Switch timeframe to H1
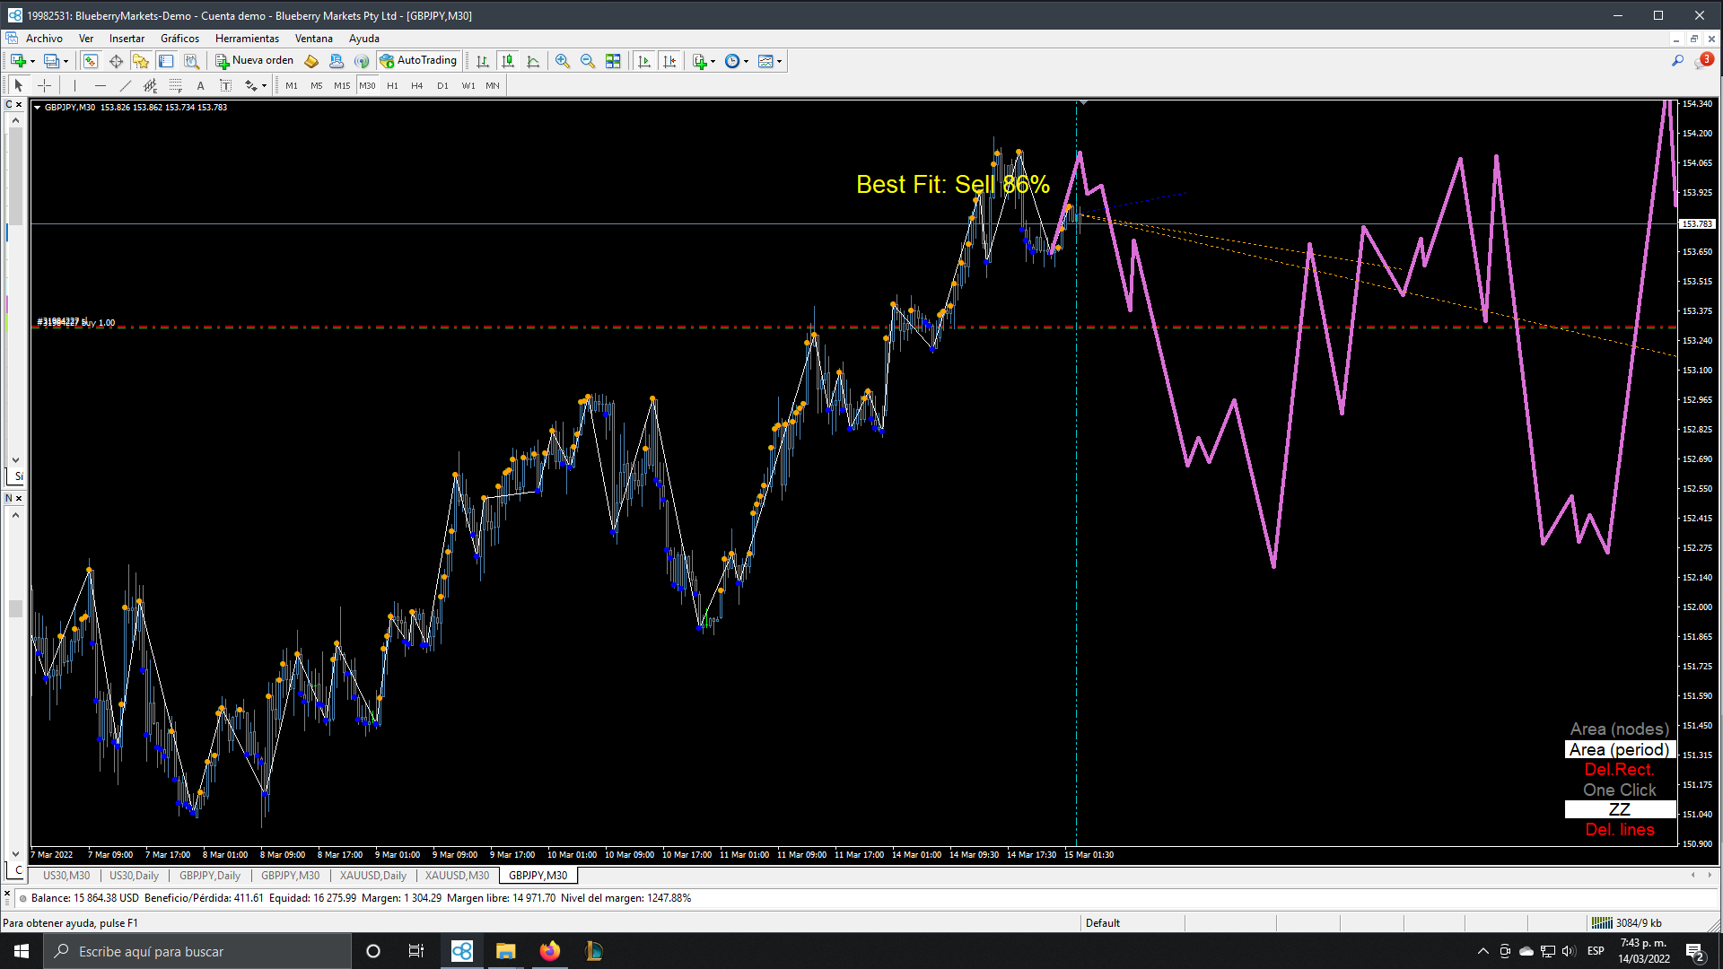The image size is (1723, 969). click(392, 85)
